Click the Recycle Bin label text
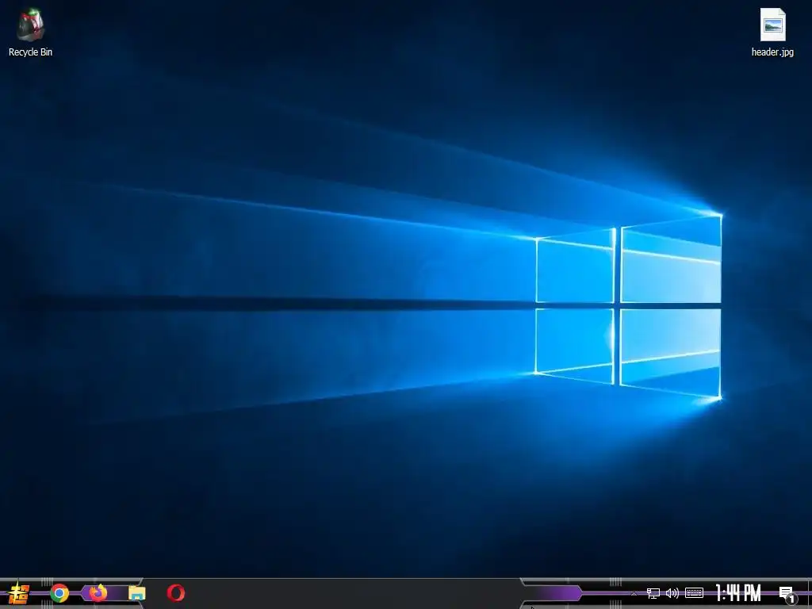 pyautogui.click(x=31, y=52)
